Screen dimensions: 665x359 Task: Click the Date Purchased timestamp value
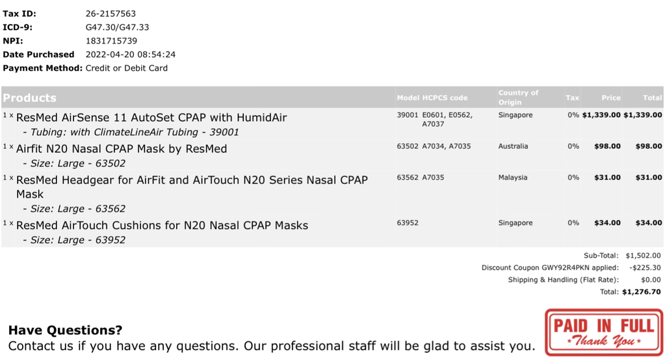131,55
